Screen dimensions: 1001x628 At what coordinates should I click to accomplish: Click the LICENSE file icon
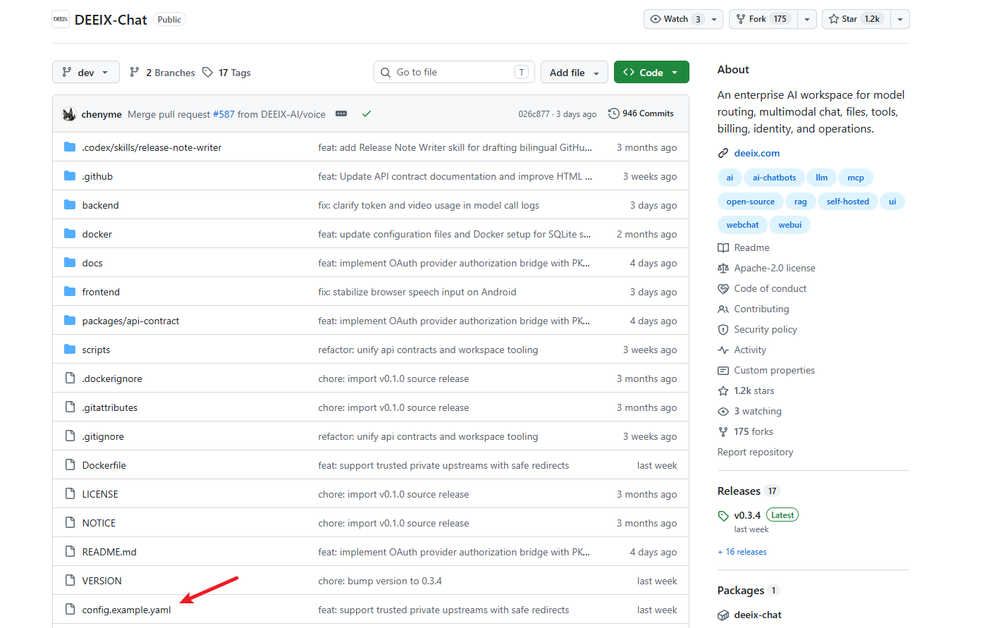(70, 494)
